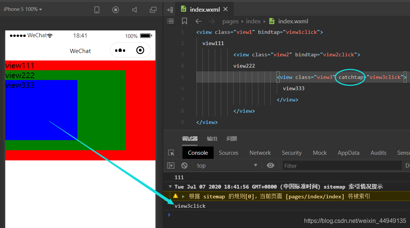Click the 111 console log entry
Viewport: 410px width, 228px height.
pyautogui.click(x=179, y=177)
